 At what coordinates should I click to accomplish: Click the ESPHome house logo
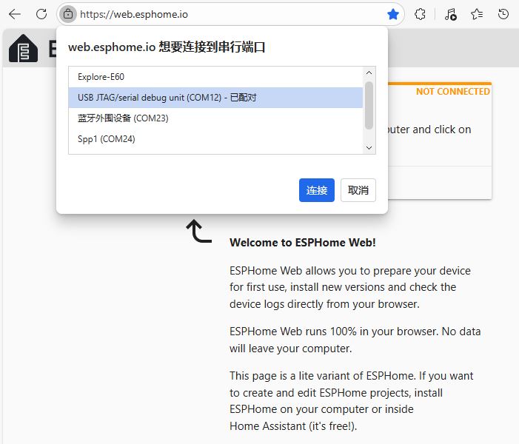coord(23,48)
